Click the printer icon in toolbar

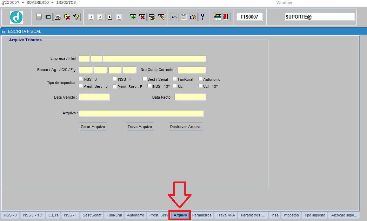tap(58, 17)
